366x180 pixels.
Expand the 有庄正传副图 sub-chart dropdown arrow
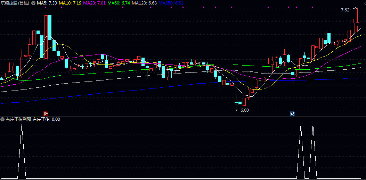pos(2,119)
